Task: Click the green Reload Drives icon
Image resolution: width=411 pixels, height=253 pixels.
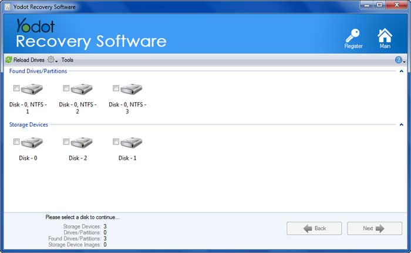Action: (9, 60)
